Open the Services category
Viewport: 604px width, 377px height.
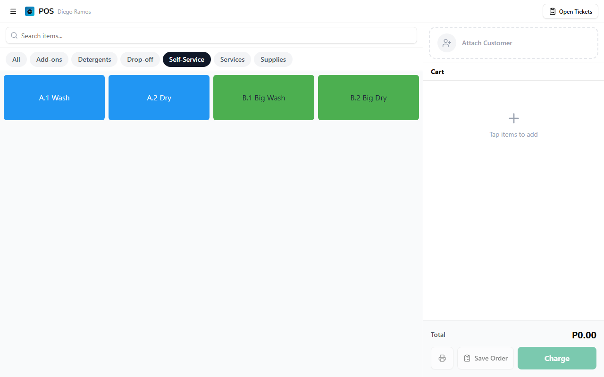point(232,59)
